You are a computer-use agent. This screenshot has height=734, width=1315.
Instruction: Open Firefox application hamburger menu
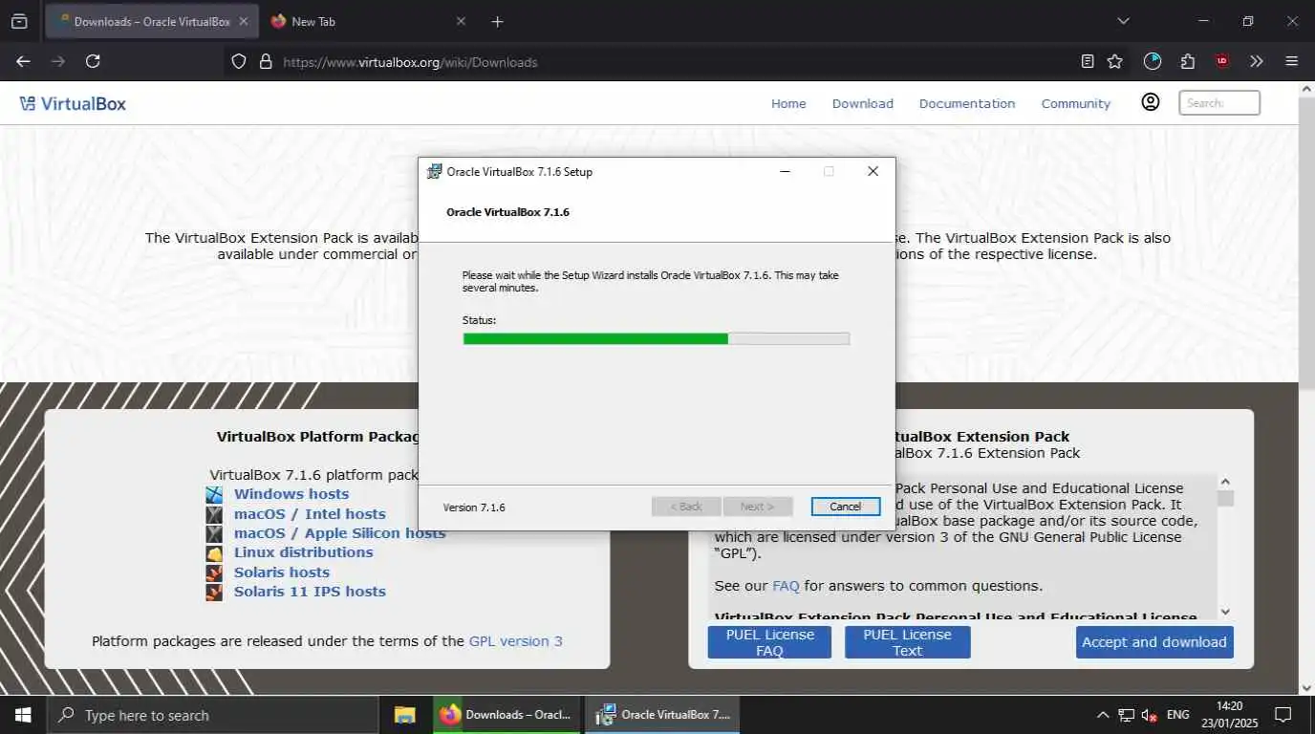(1292, 61)
